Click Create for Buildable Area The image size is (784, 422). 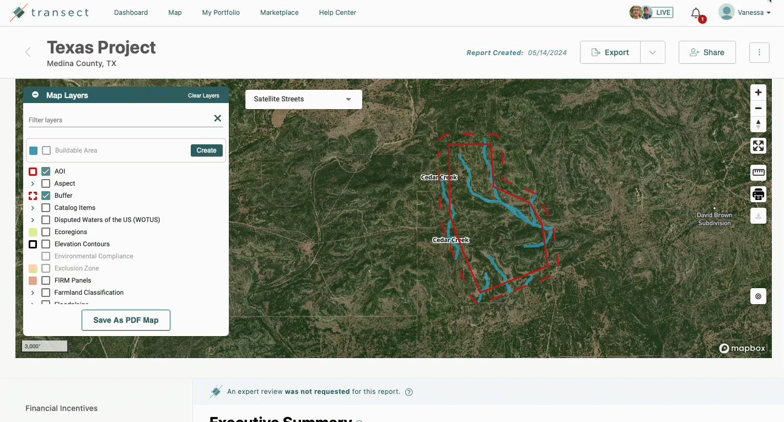point(207,150)
